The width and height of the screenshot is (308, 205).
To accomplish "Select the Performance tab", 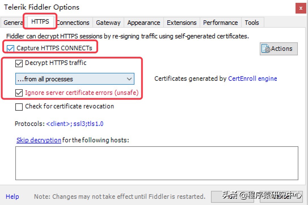I will [220, 22].
